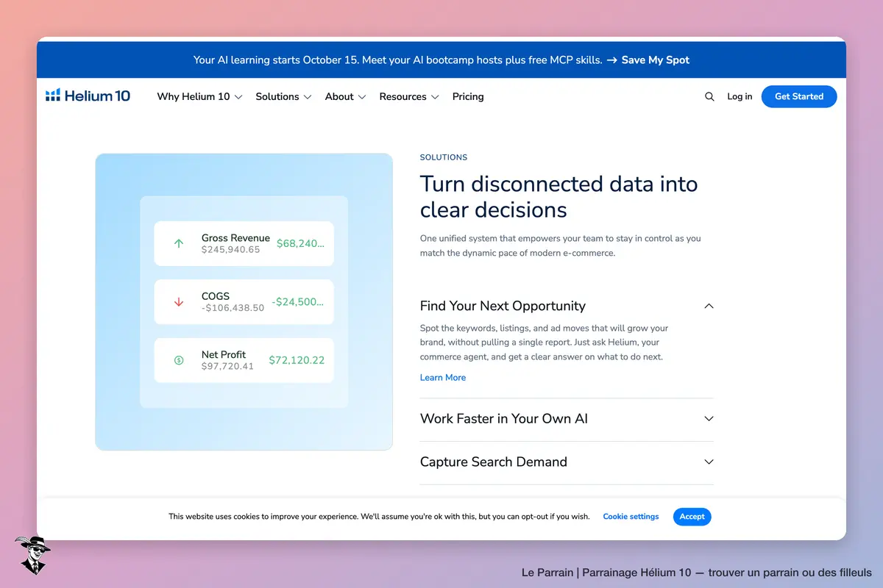
Task: Open the site search magnifier icon
Action: coord(709,96)
